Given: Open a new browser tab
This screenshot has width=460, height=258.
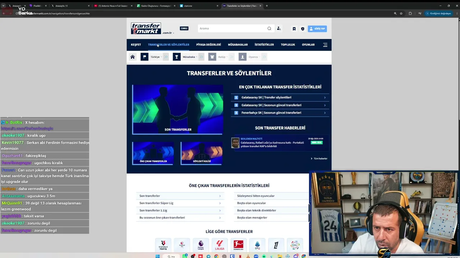Looking at the screenshot, I should click(x=267, y=6).
